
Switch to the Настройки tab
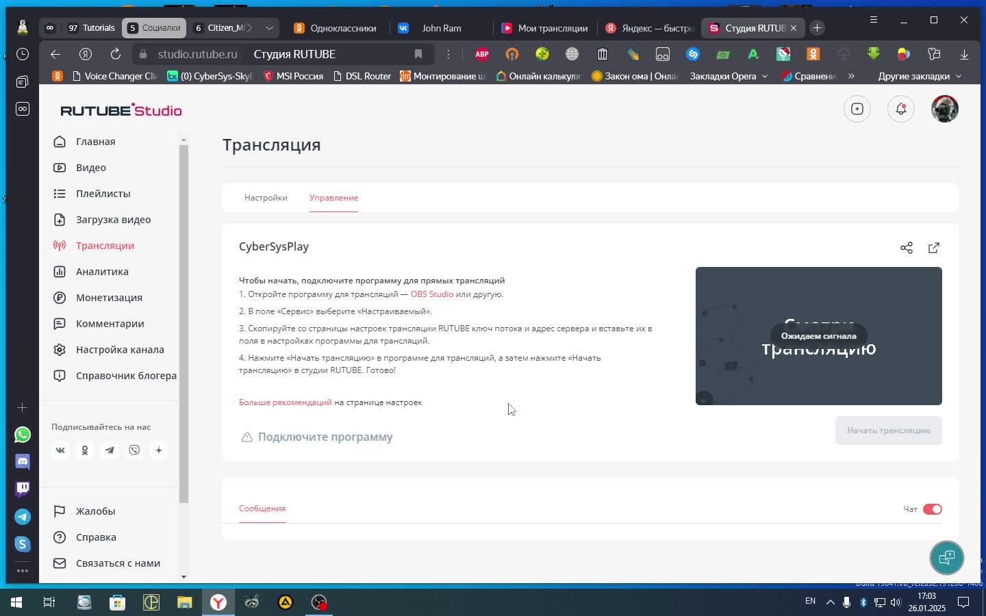(266, 198)
